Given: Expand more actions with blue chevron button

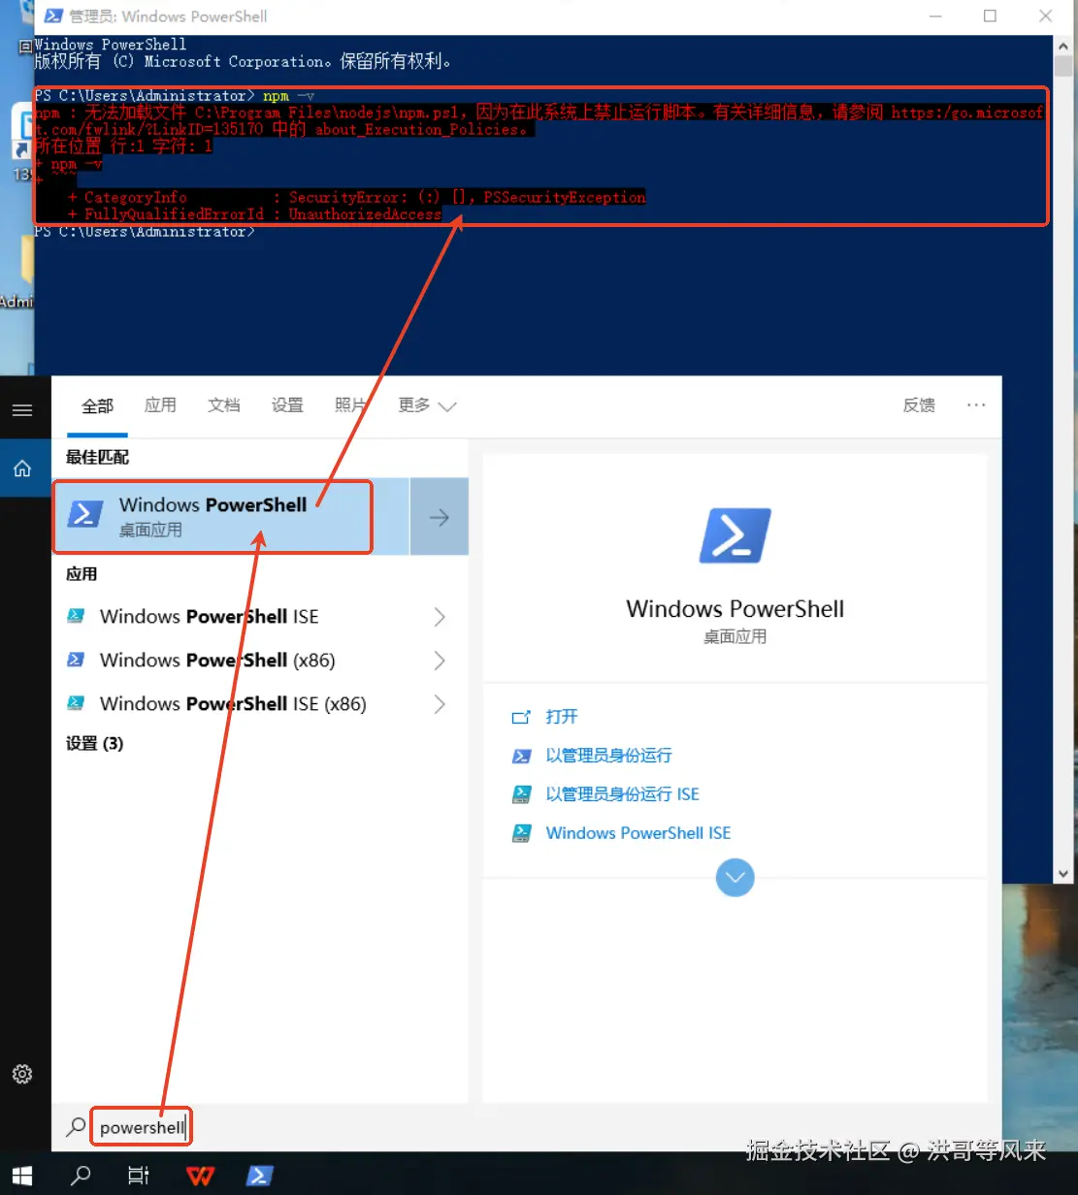Looking at the screenshot, I should pyautogui.click(x=735, y=878).
